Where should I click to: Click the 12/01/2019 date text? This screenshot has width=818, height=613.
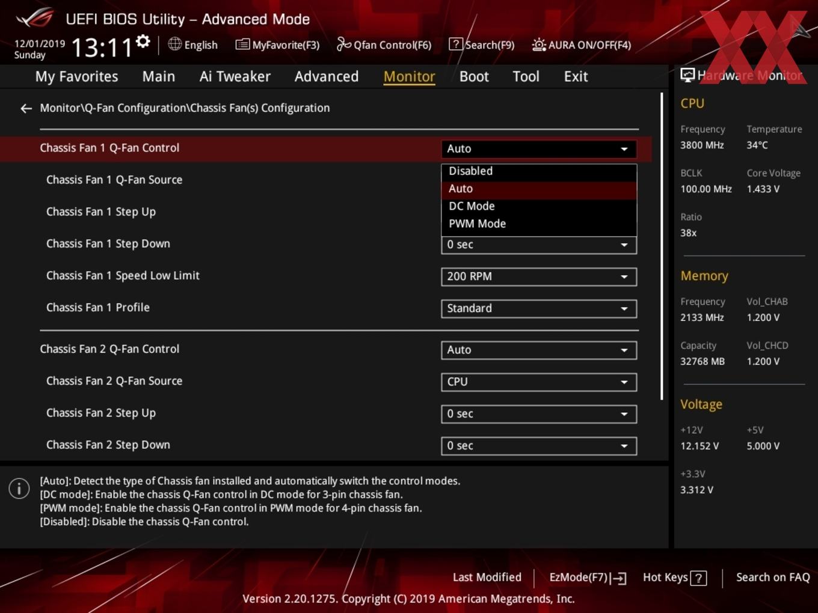[40, 44]
